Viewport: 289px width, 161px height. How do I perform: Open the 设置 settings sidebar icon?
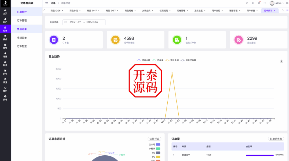click(x=5, y=81)
